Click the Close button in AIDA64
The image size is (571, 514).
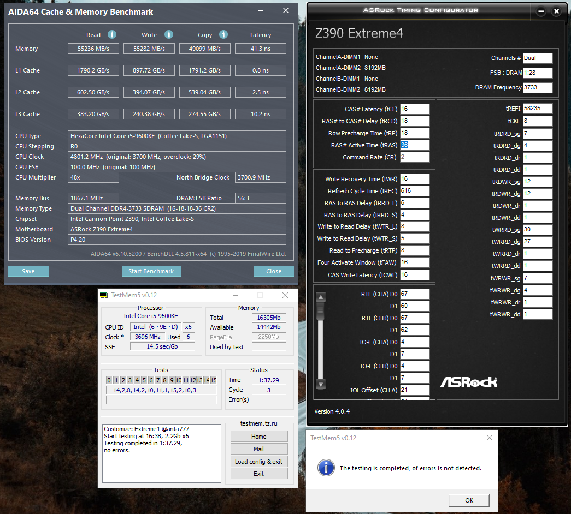pyautogui.click(x=274, y=271)
